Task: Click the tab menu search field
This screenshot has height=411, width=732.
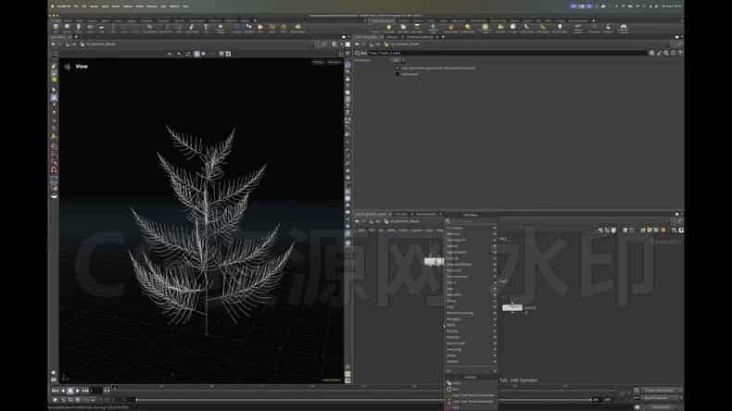Action: click(472, 220)
